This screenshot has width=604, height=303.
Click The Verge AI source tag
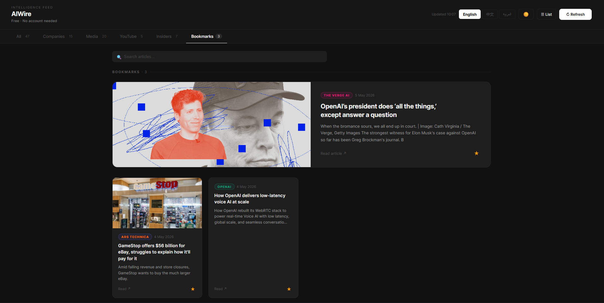(337, 95)
